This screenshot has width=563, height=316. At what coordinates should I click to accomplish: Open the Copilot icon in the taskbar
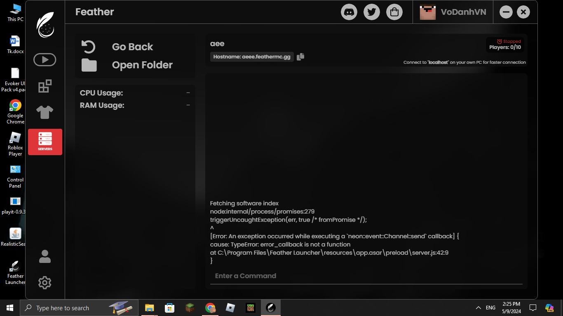[549, 308]
